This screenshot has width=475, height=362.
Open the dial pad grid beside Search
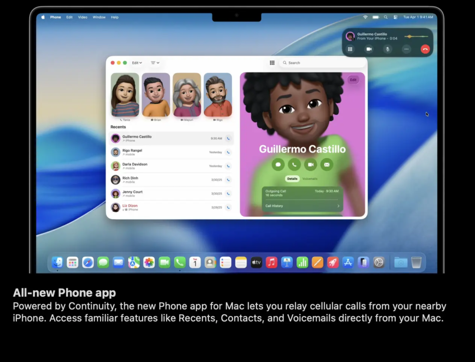[x=272, y=63]
